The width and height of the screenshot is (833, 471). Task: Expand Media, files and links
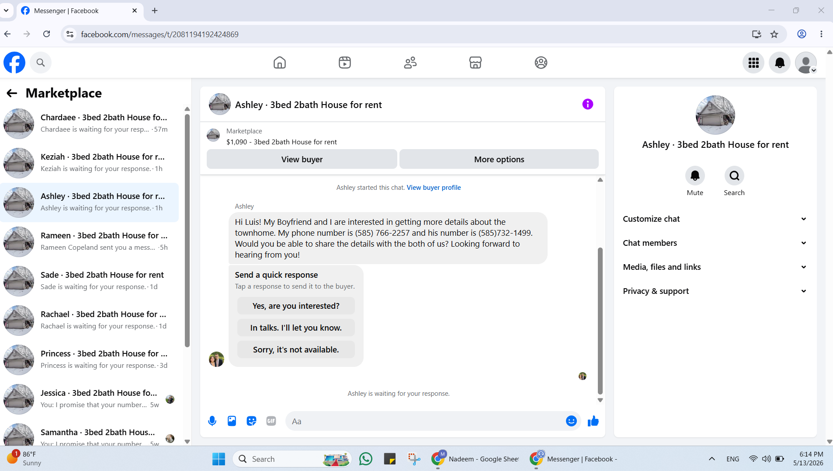[x=715, y=267]
